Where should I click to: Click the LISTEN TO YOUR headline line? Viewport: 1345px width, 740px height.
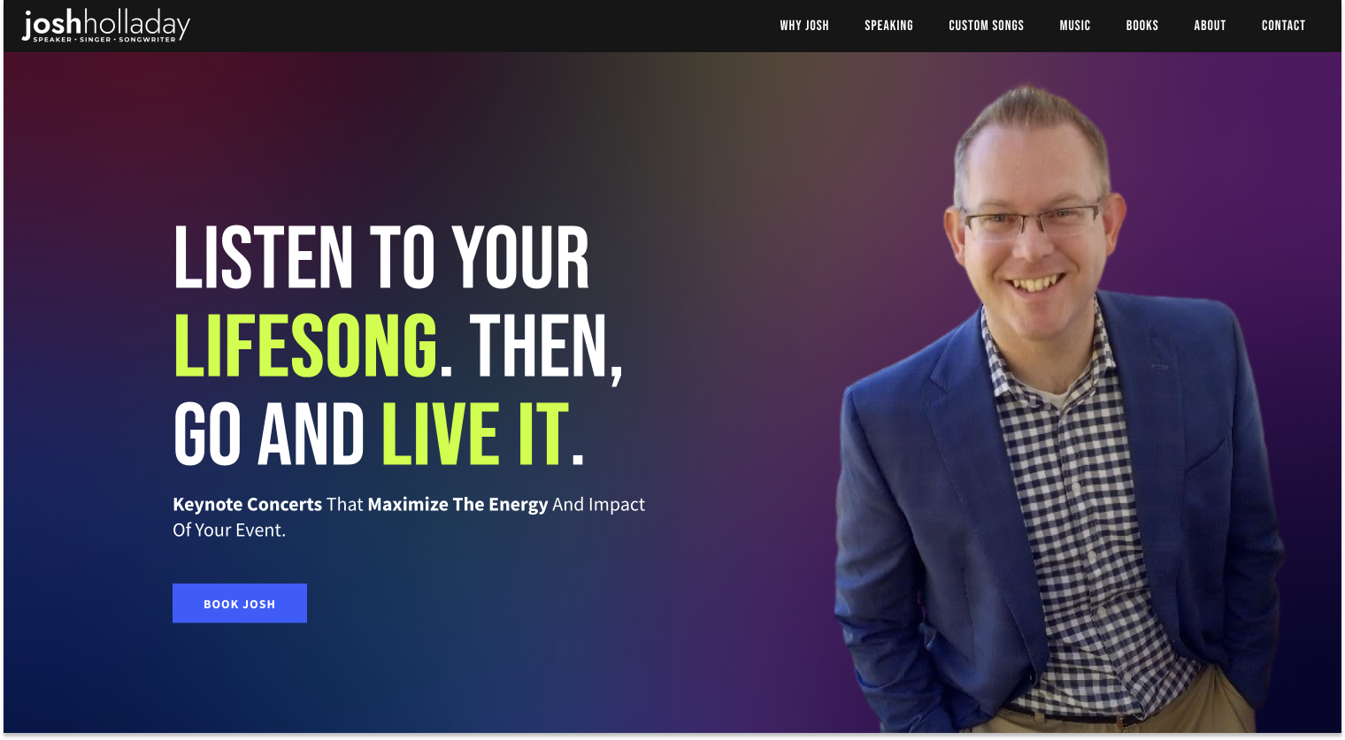pyautogui.click(x=381, y=257)
